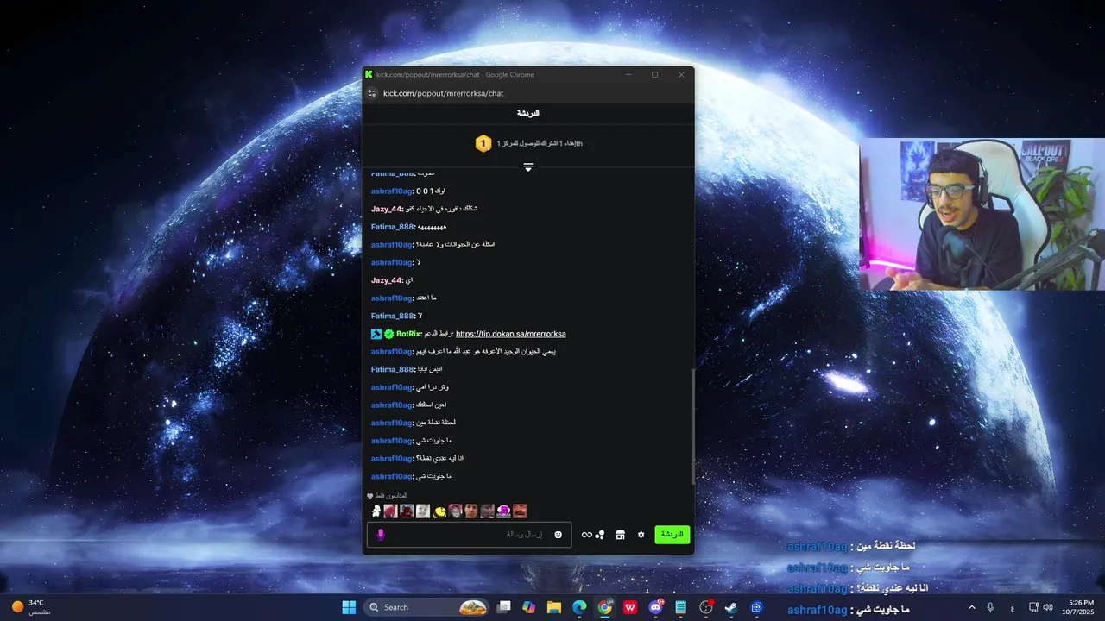The image size is (1105, 621).
Task: Click the chat header title الدردشة
Action: pos(528,114)
